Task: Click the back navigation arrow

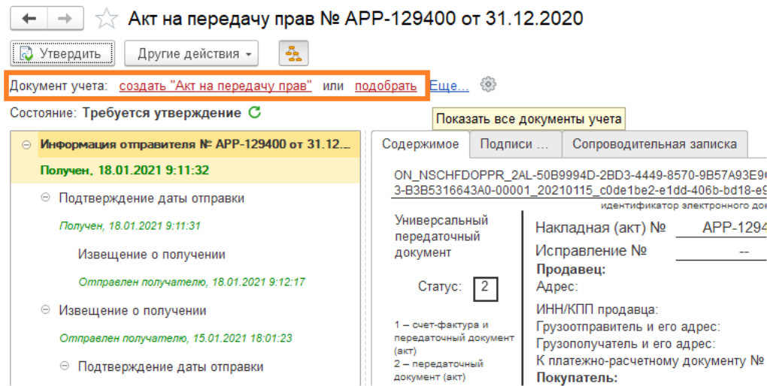Action: point(29,19)
